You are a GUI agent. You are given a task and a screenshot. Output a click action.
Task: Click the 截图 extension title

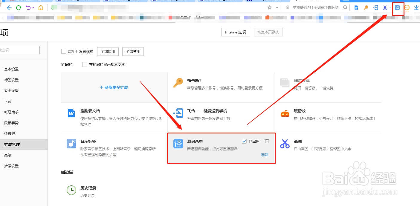(298, 142)
